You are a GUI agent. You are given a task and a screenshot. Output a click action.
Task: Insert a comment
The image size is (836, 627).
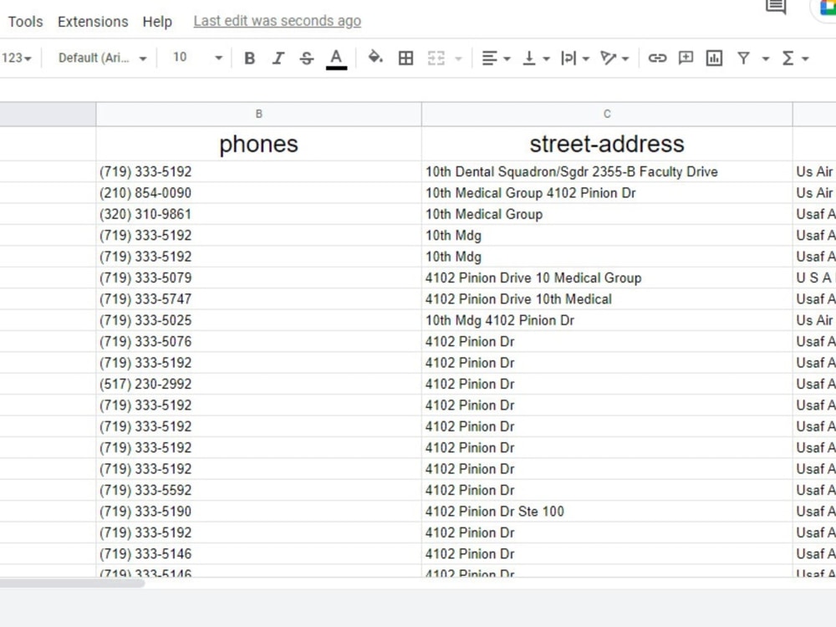(x=686, y=59)
